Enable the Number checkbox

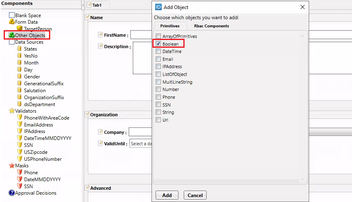click(158, 89)
